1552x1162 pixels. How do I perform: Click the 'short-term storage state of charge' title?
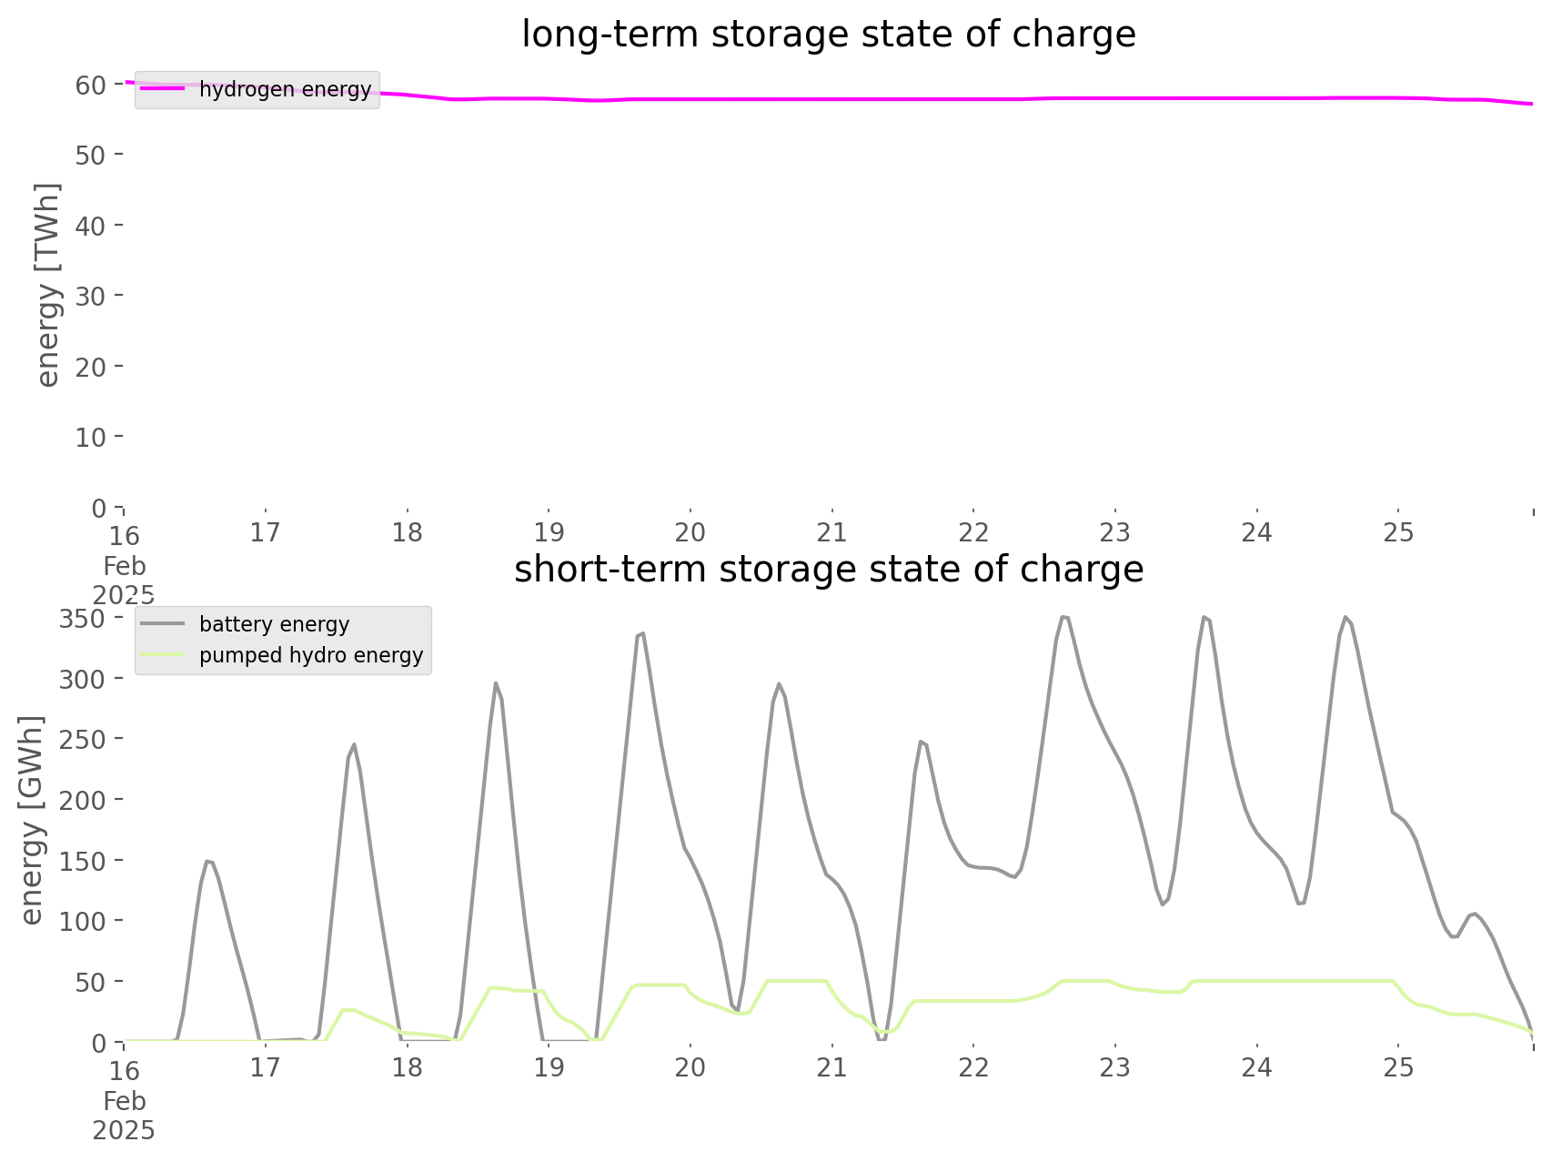click(829, 570)
